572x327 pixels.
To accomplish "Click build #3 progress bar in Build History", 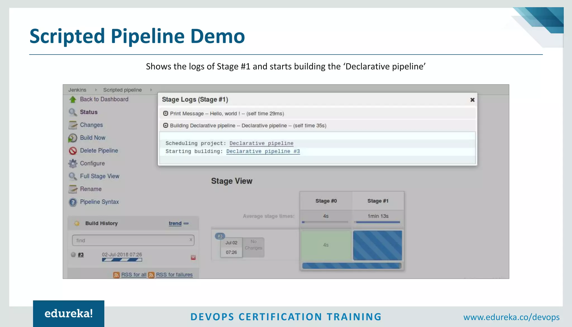I will 122,260.
